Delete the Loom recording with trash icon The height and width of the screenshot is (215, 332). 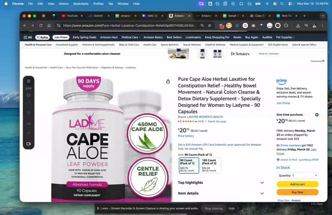29,113
